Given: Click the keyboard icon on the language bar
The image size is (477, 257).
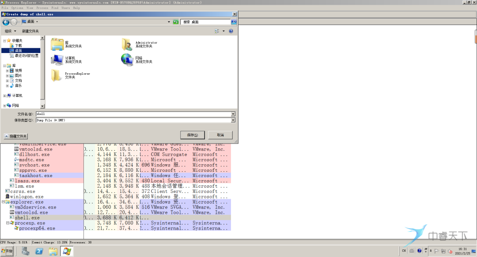Looking at the screenshot, I should (x=412, y=251).
